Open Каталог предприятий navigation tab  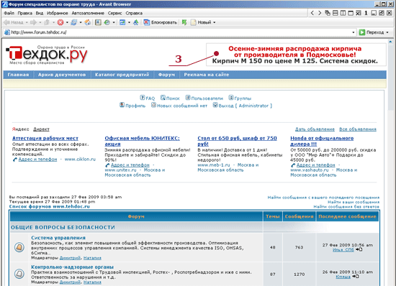(122, 75)
